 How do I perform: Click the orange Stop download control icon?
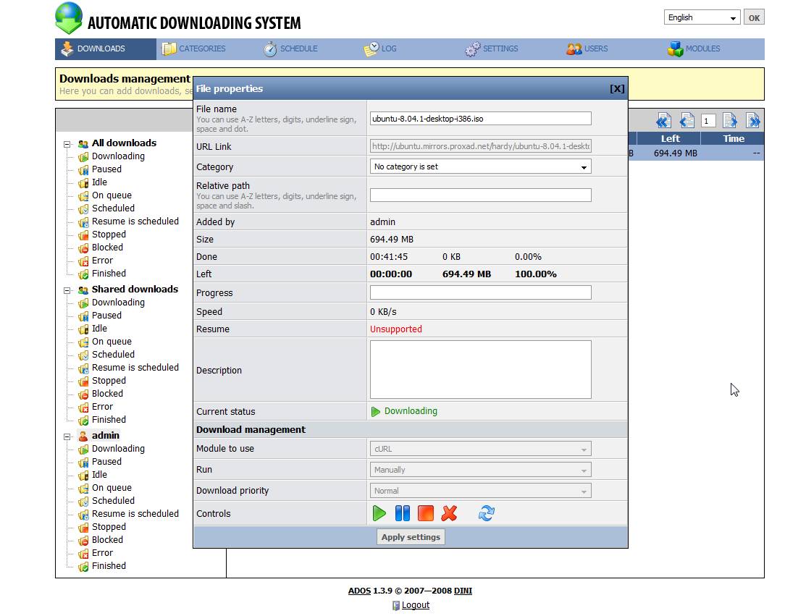point(425,514)
